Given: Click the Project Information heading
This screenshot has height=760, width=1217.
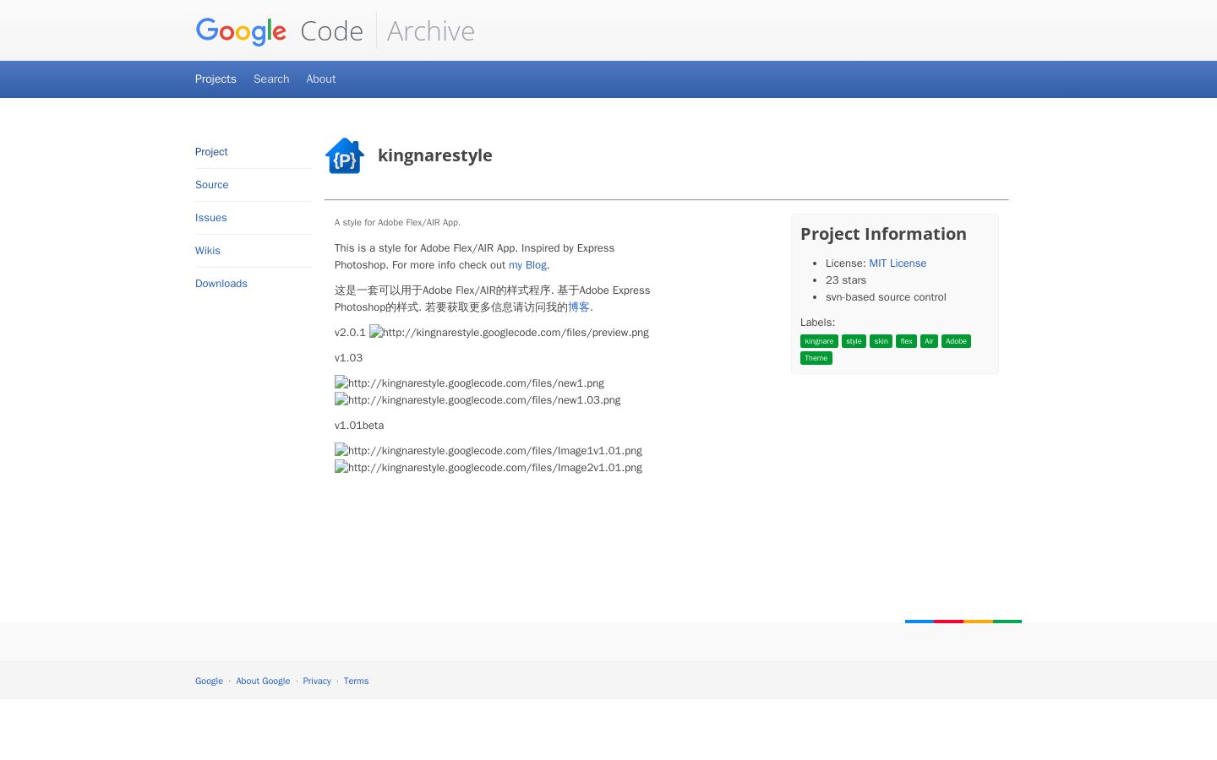Looking at the screenshot, I should click(883, 234).
